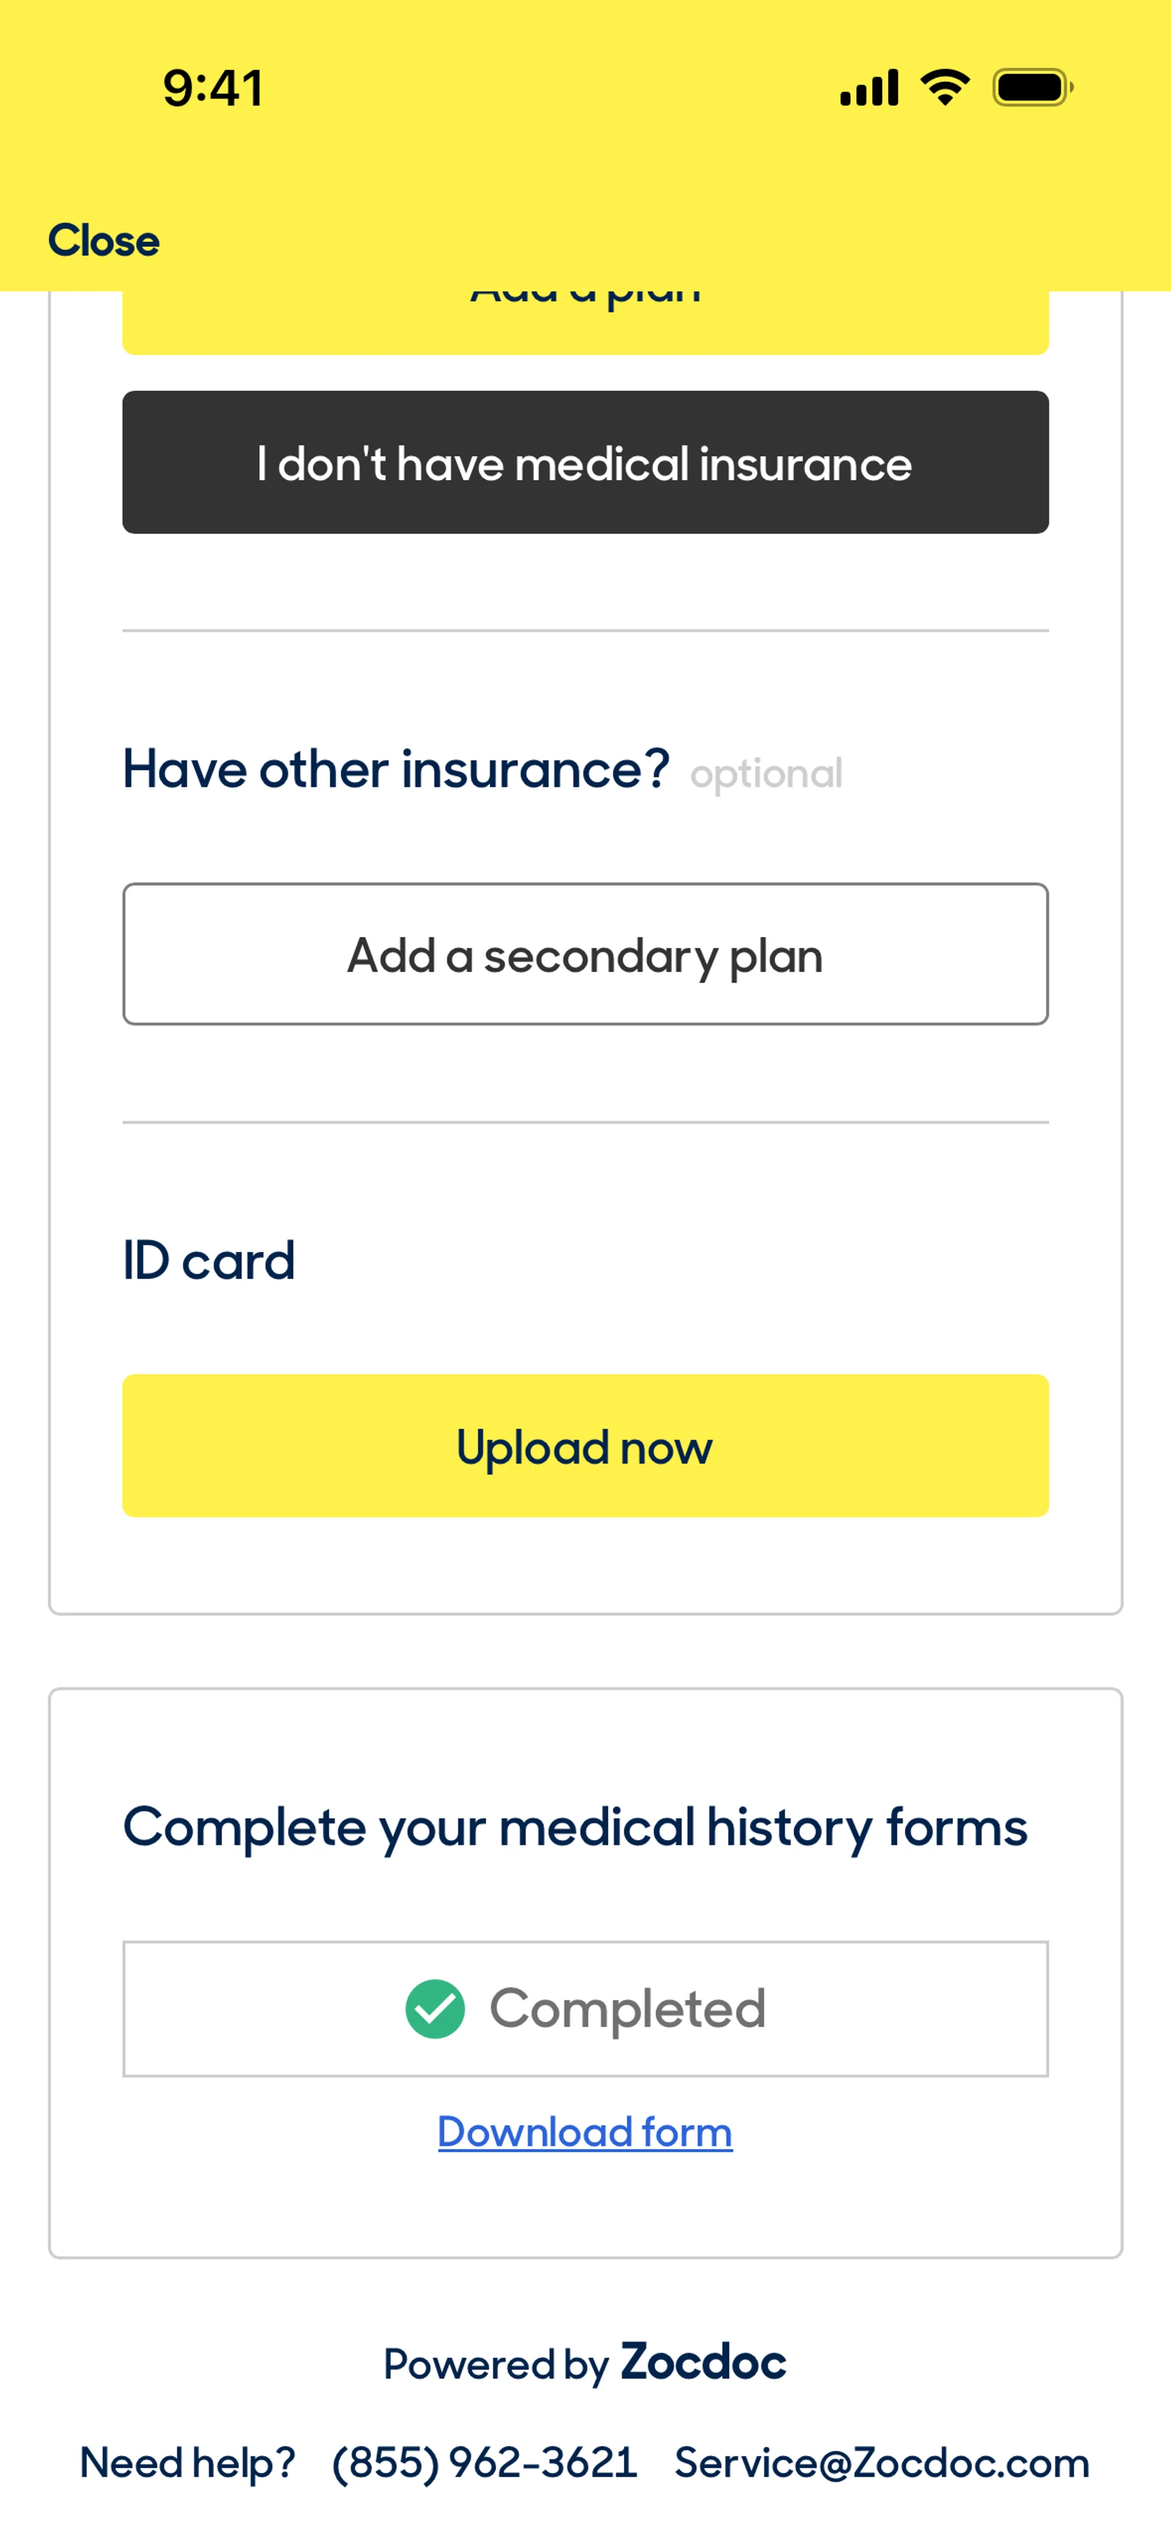This screenshot has width=1171, height=2539.
Task: Tap Add a secondary plan
Action: click(585, 954)
